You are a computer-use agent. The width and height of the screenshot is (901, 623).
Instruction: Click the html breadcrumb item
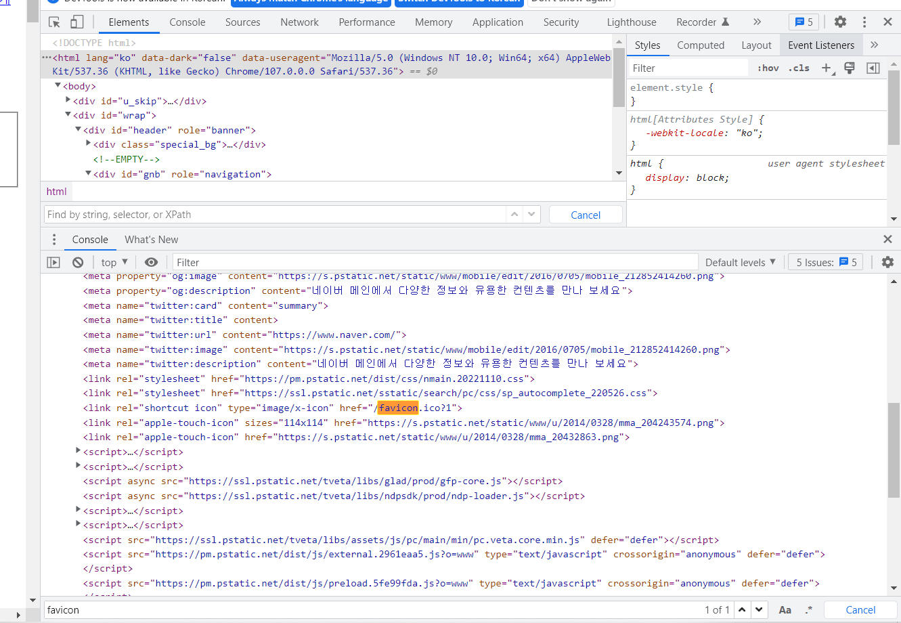click(57, 192)
